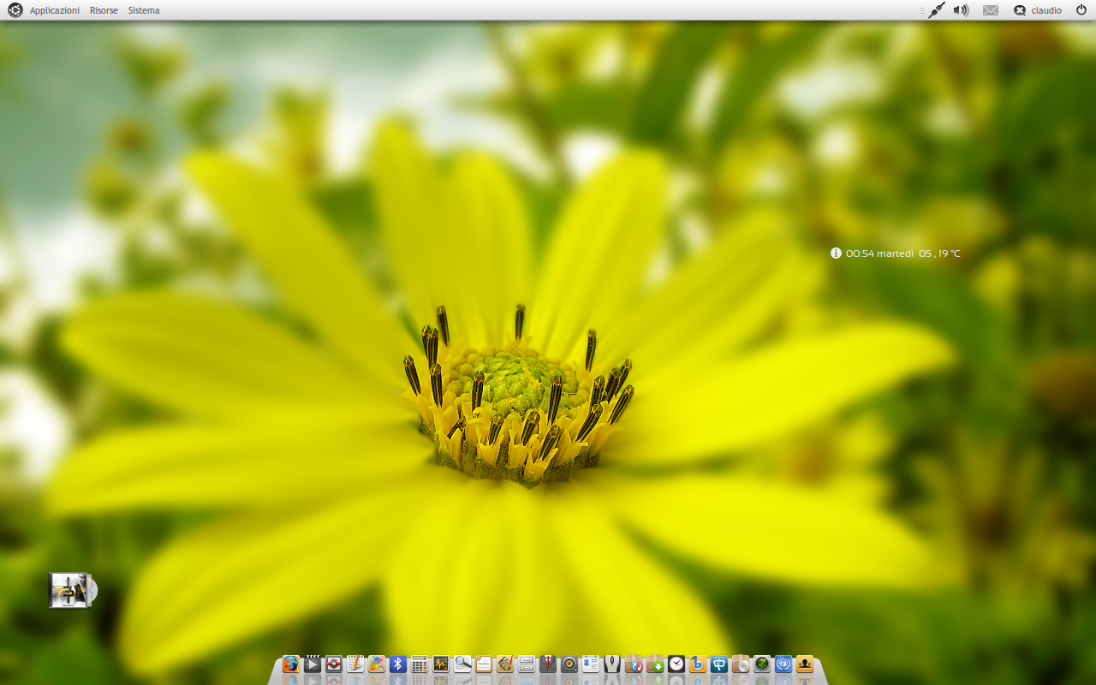Click the panel applet grip handle
The image size is (1096, 685).
[922, 10]
